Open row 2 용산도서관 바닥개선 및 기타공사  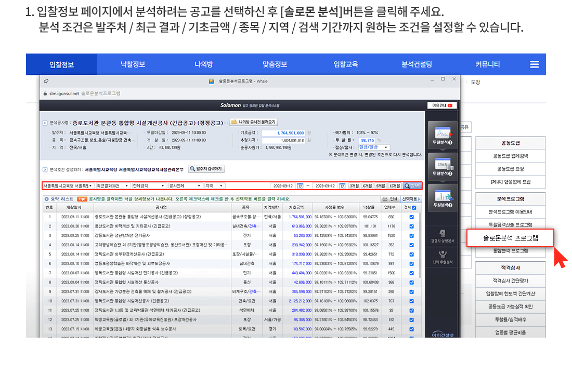pos(133,226)
